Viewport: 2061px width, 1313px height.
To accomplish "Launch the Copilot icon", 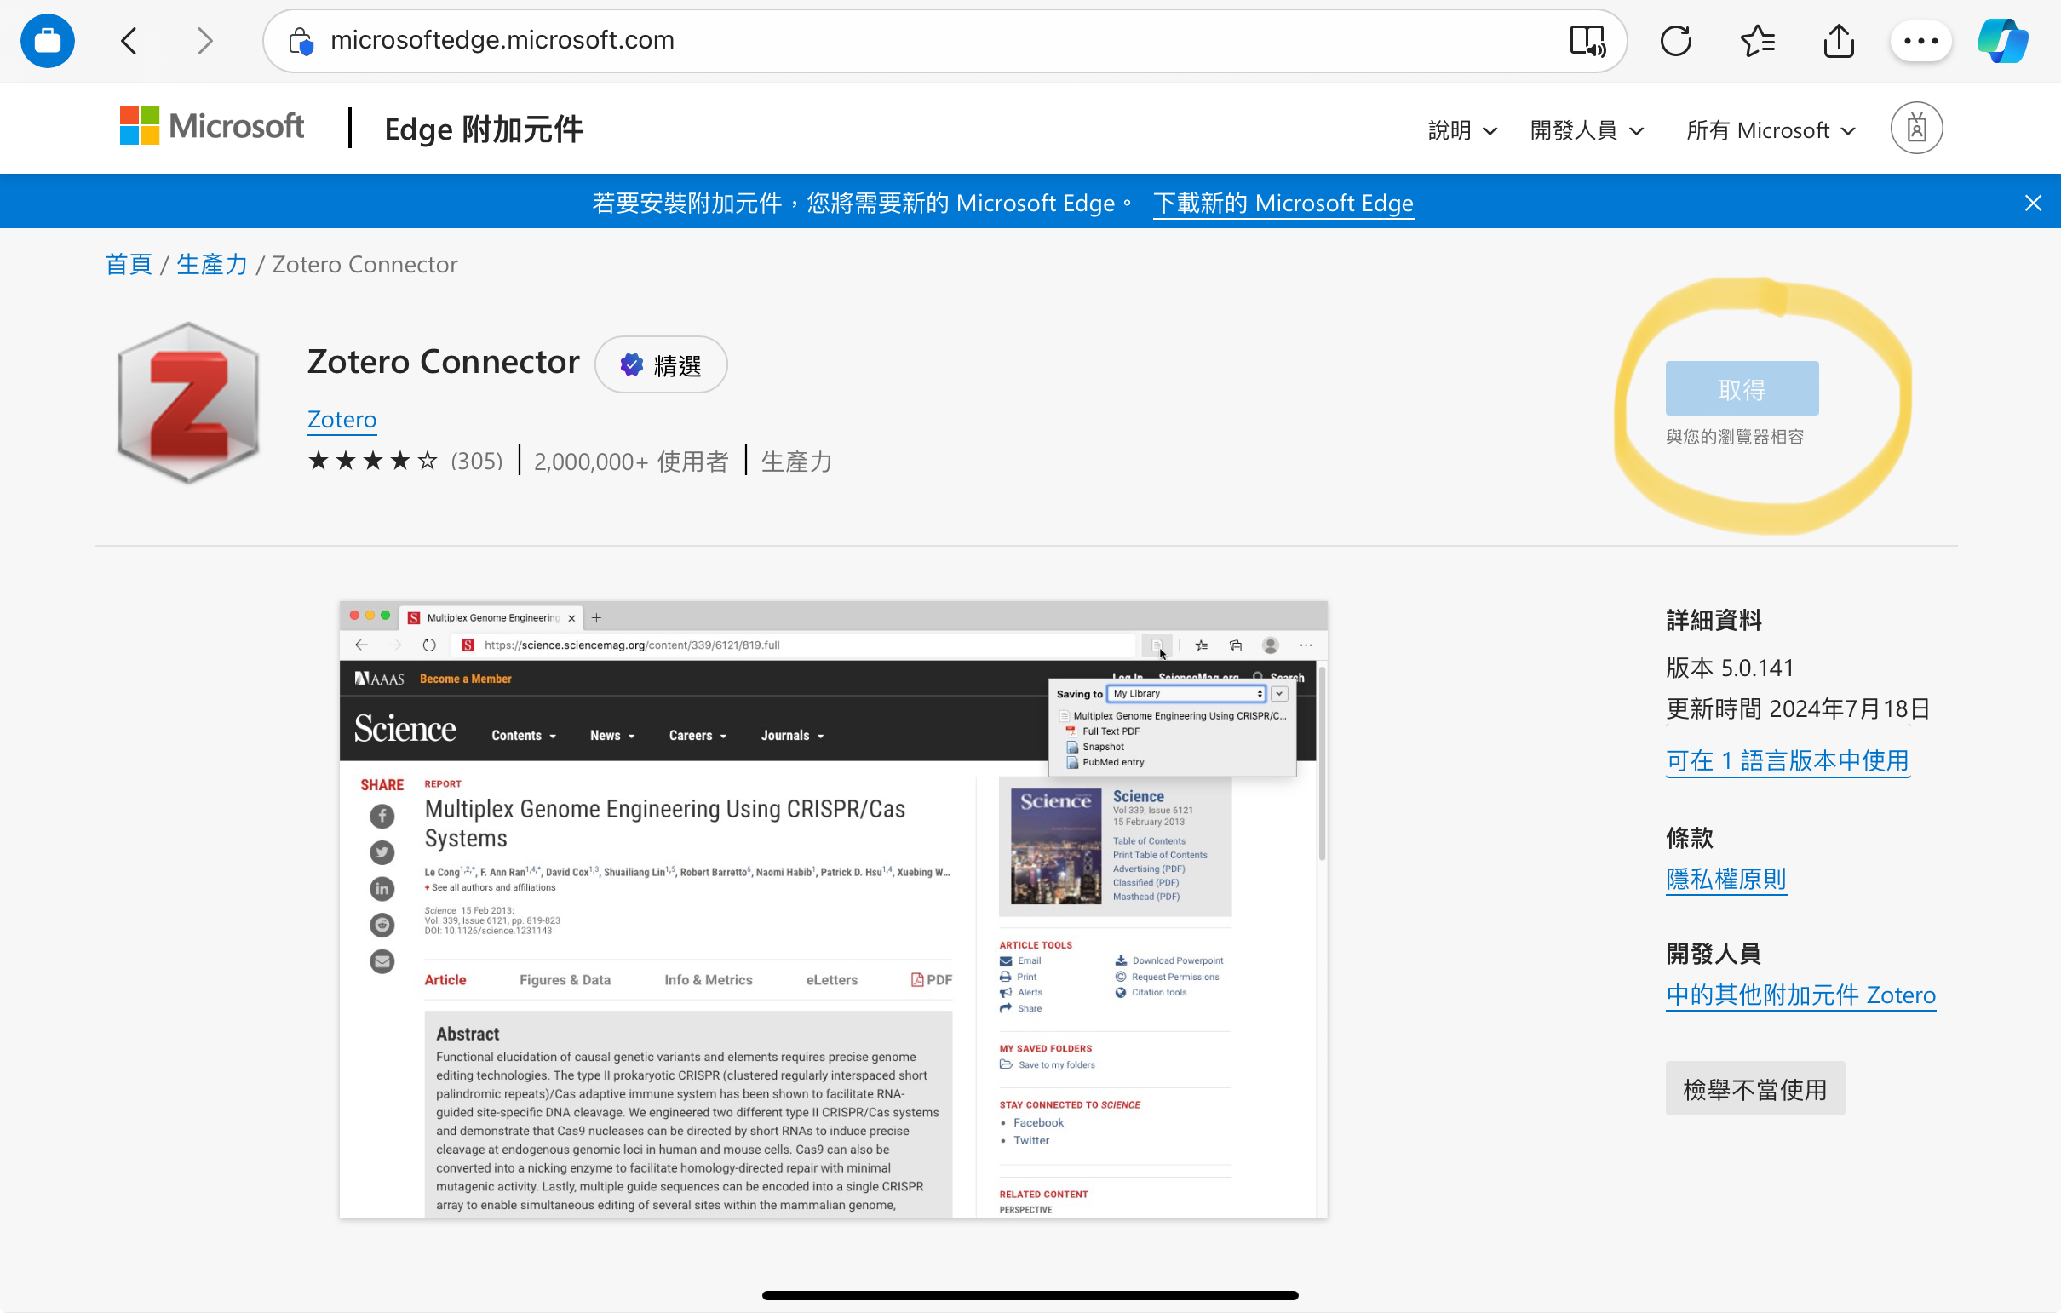I will 2002,41.
